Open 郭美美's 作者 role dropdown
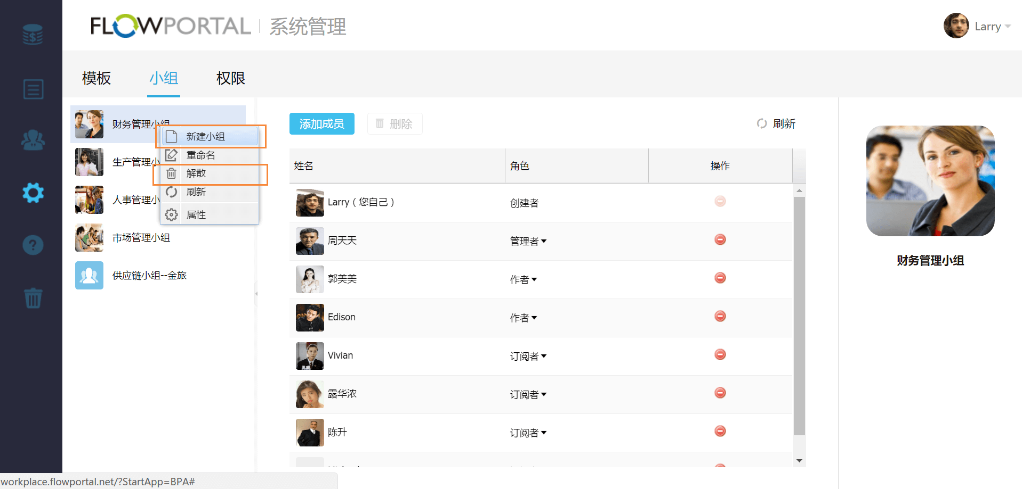The width and height of the screenshot is (1022, 489). coord(524,280)
